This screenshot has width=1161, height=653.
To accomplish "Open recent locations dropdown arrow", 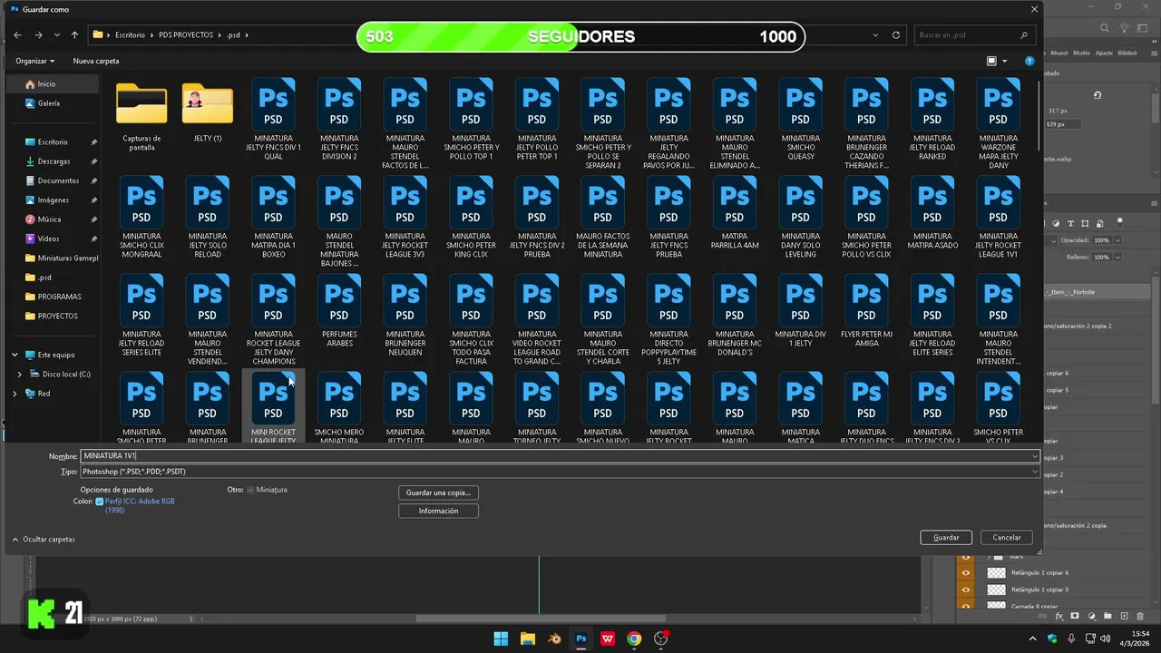I will click(56, 35).
